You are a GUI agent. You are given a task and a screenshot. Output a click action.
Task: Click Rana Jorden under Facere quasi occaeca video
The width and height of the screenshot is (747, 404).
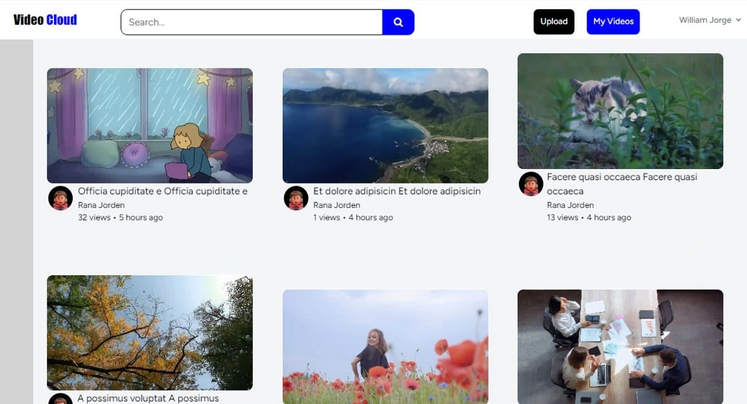(570, 205)
